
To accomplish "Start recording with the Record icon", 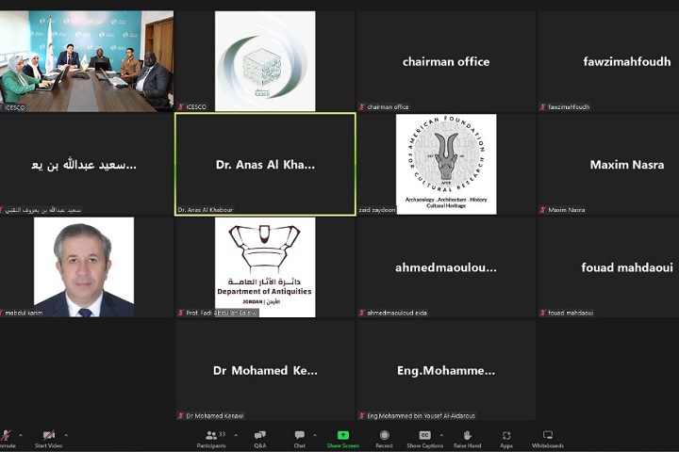I will (x=384, y=436).
